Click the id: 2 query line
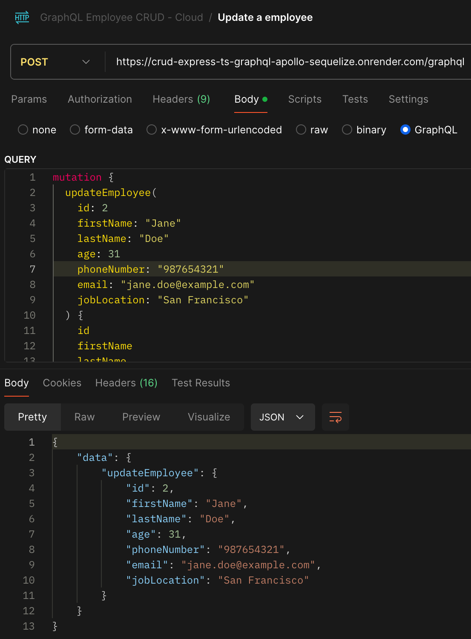 point(93,208)
